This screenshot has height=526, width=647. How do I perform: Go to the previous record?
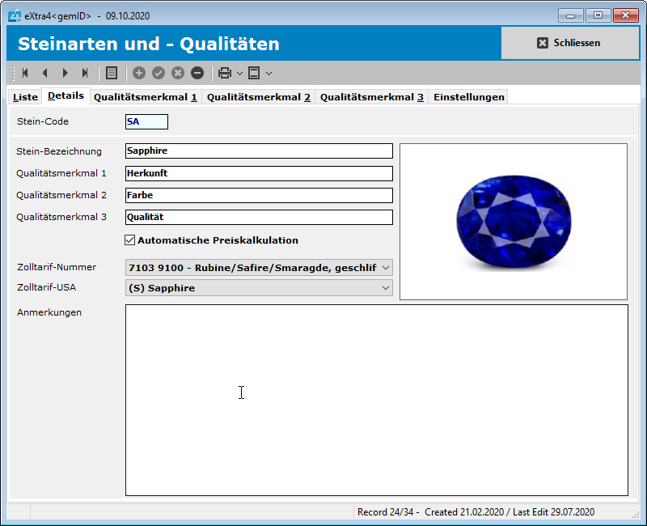(45, 73)
